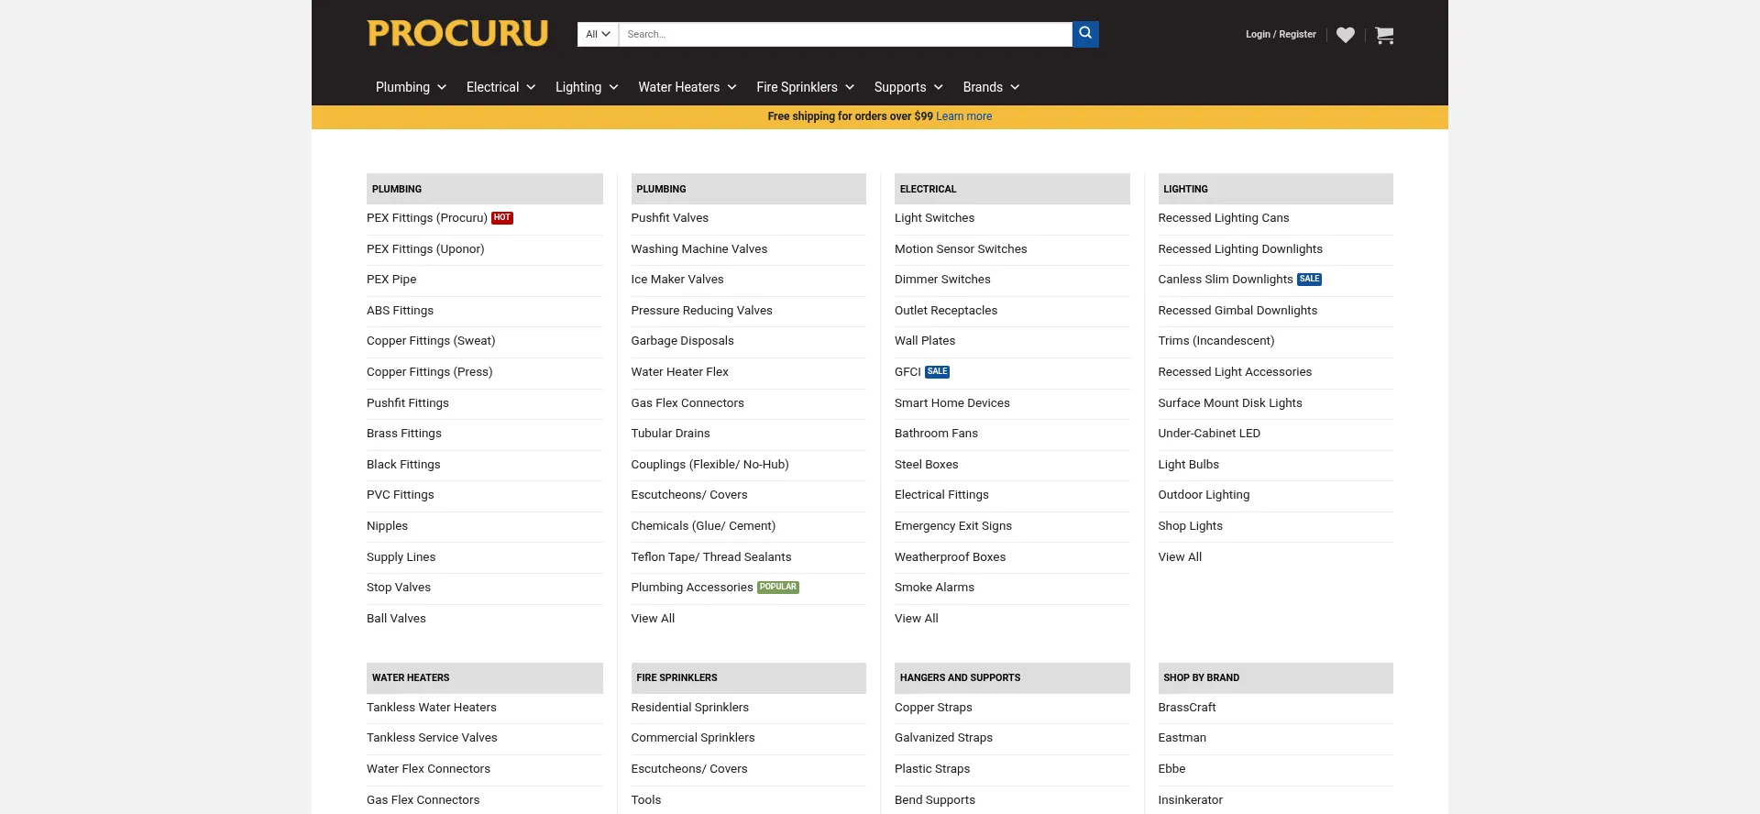Viewport: 1760px width, 814px height.
Task: Go to Light Bulbs category
Action: [x=1188, y=465]
